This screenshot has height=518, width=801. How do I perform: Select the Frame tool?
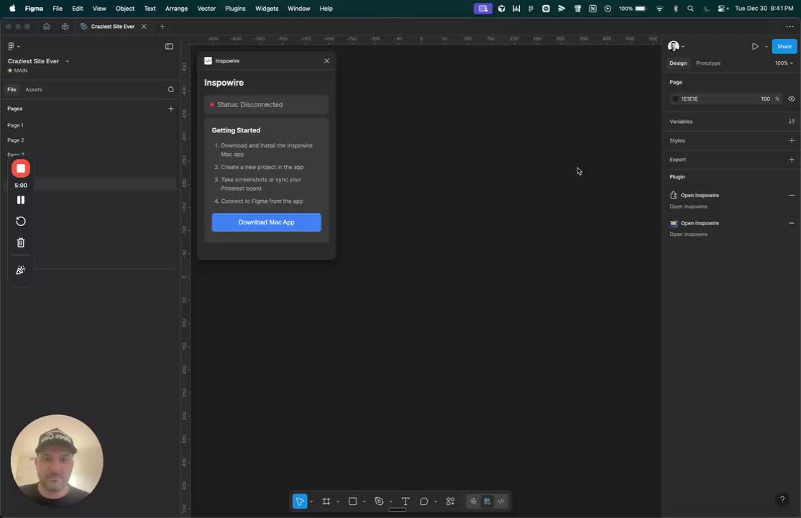pos(326,501)
